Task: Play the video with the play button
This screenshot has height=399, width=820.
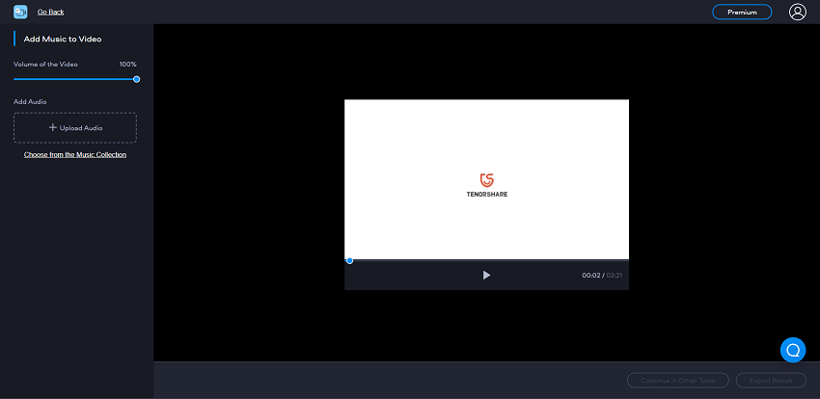Action: coord(486,275)
